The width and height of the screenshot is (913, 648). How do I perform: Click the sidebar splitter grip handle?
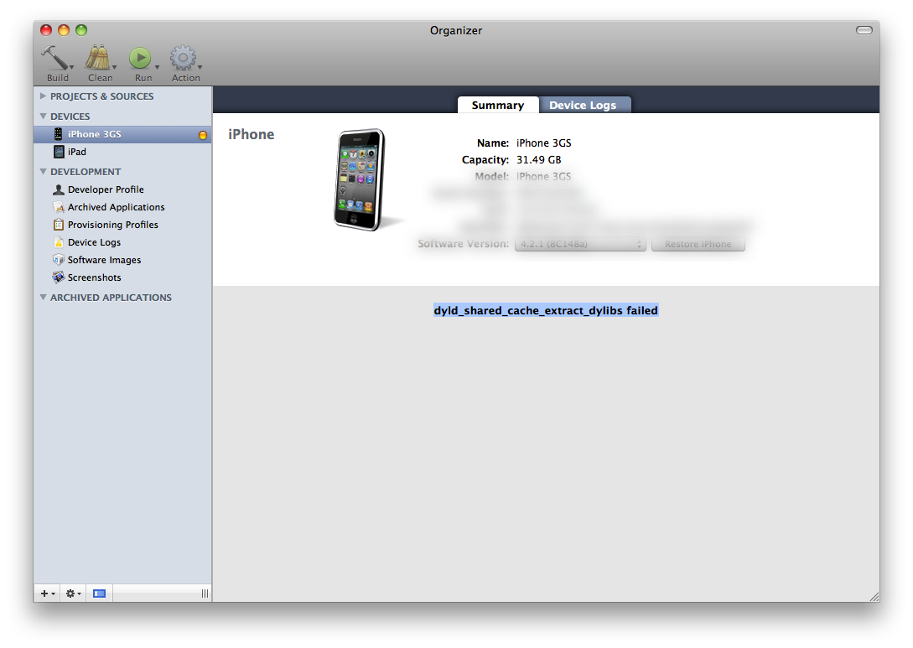click(x=205, y=594)
